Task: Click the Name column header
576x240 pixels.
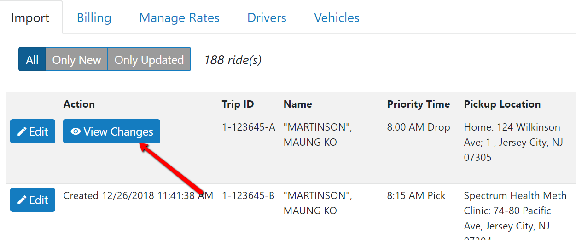Action: pos(297,104)
